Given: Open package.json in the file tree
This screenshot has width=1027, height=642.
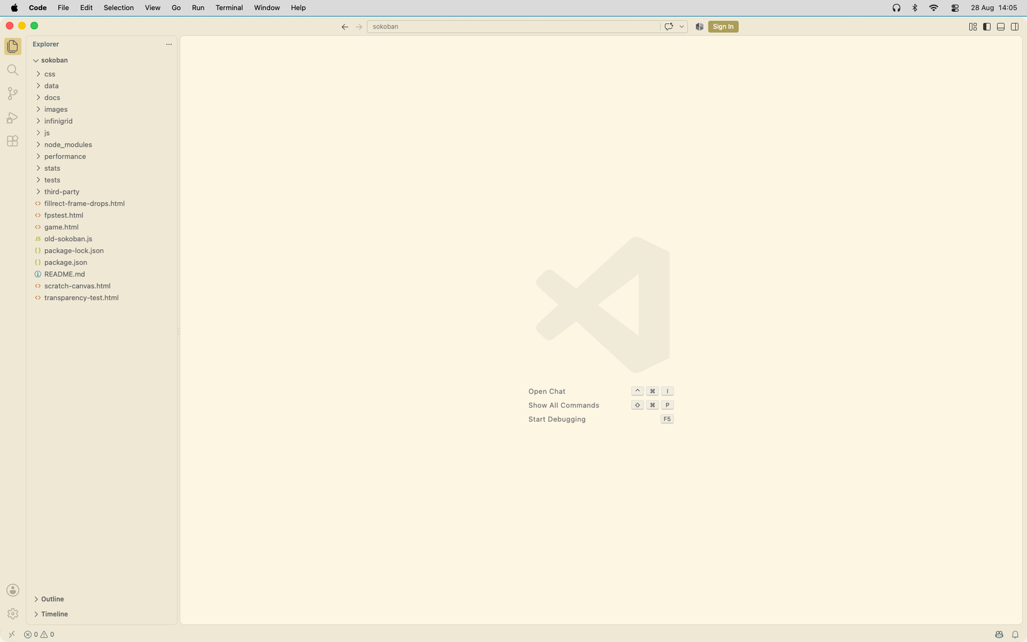Looking at the screenshot, I should (101, 263).
